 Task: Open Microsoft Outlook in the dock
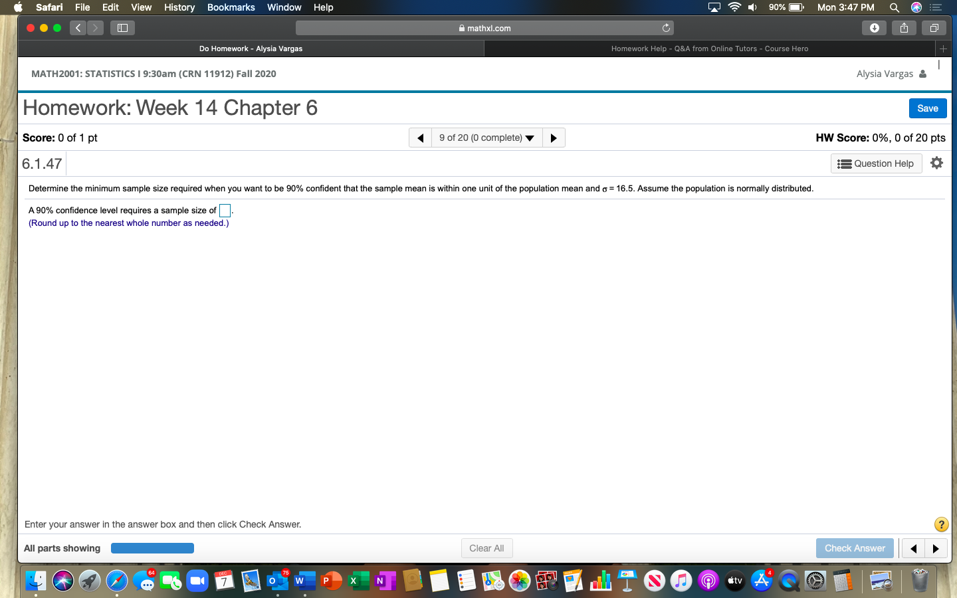(277, 581)
